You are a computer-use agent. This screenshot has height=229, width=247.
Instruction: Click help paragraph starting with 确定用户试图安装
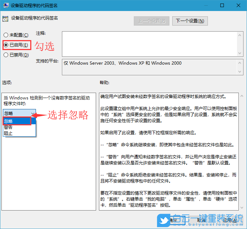(x=163, y=97)
